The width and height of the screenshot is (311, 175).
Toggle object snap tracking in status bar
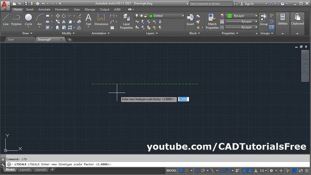click(x=222, y=171)
